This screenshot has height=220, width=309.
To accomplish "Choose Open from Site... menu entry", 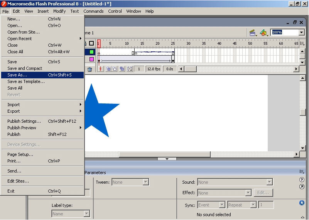I will (x=42, y=32).
